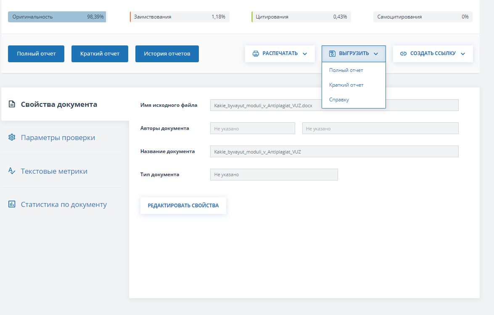Click the document icon beside Свойства документа
The width and height of the screenshot is (494, 315).
click(x=12, y=104)
